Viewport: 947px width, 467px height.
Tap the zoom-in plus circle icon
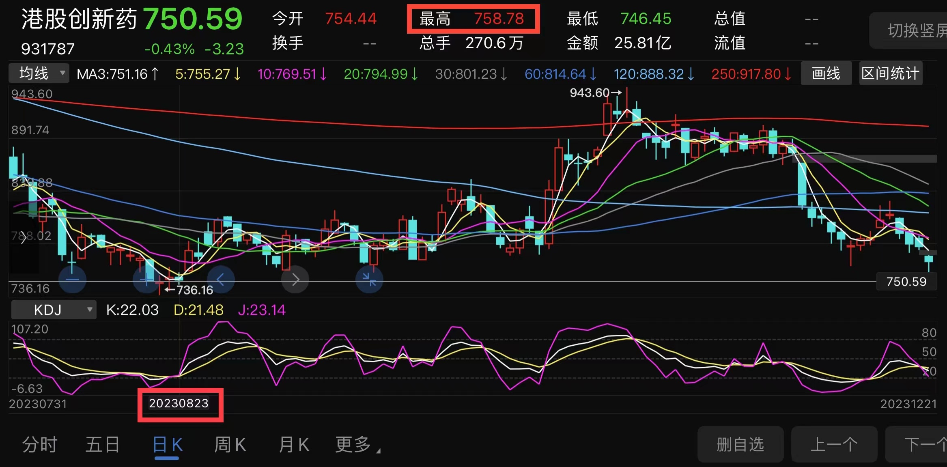pyautogui.click(x=146, y=280)
